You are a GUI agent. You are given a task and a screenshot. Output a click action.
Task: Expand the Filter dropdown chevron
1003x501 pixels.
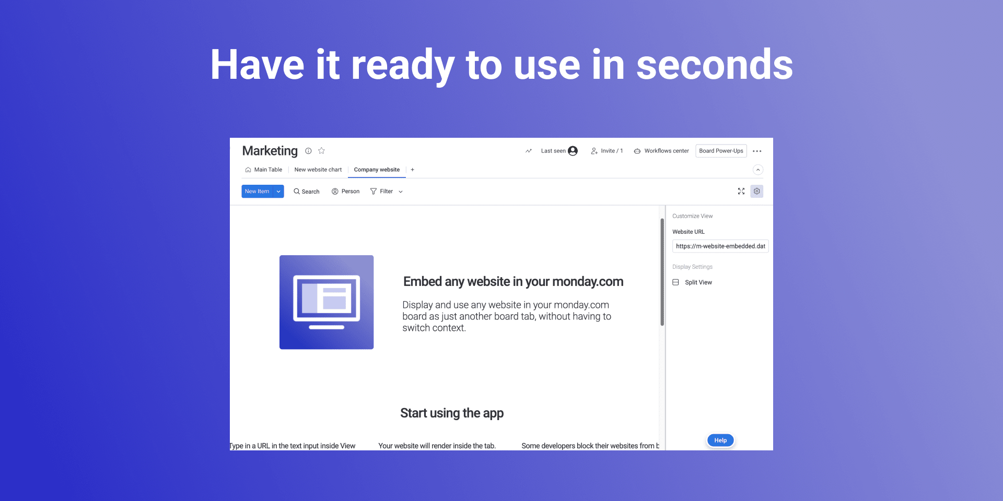[x=401, y=192]
